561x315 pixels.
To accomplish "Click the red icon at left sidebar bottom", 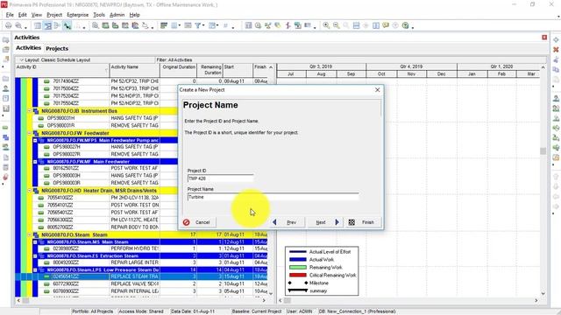I will [x=6, y=177].
